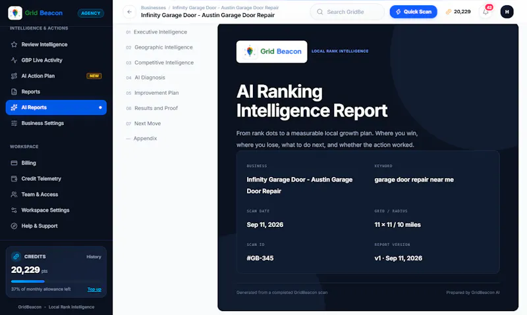
Task: Click the scan ID '#GB-345'
Action: [x=260, y=258]
